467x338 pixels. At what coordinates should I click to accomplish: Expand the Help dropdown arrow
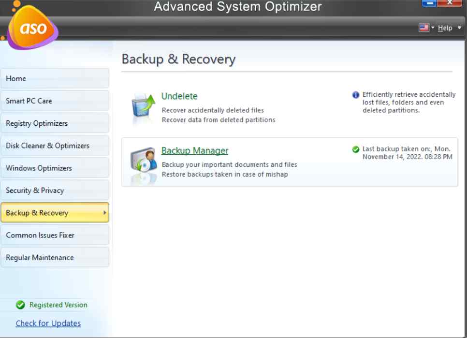point(459,28)
